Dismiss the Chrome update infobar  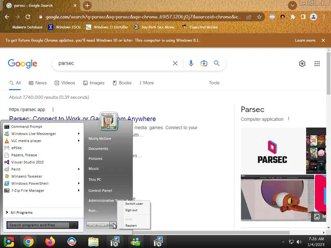[323, 40]
